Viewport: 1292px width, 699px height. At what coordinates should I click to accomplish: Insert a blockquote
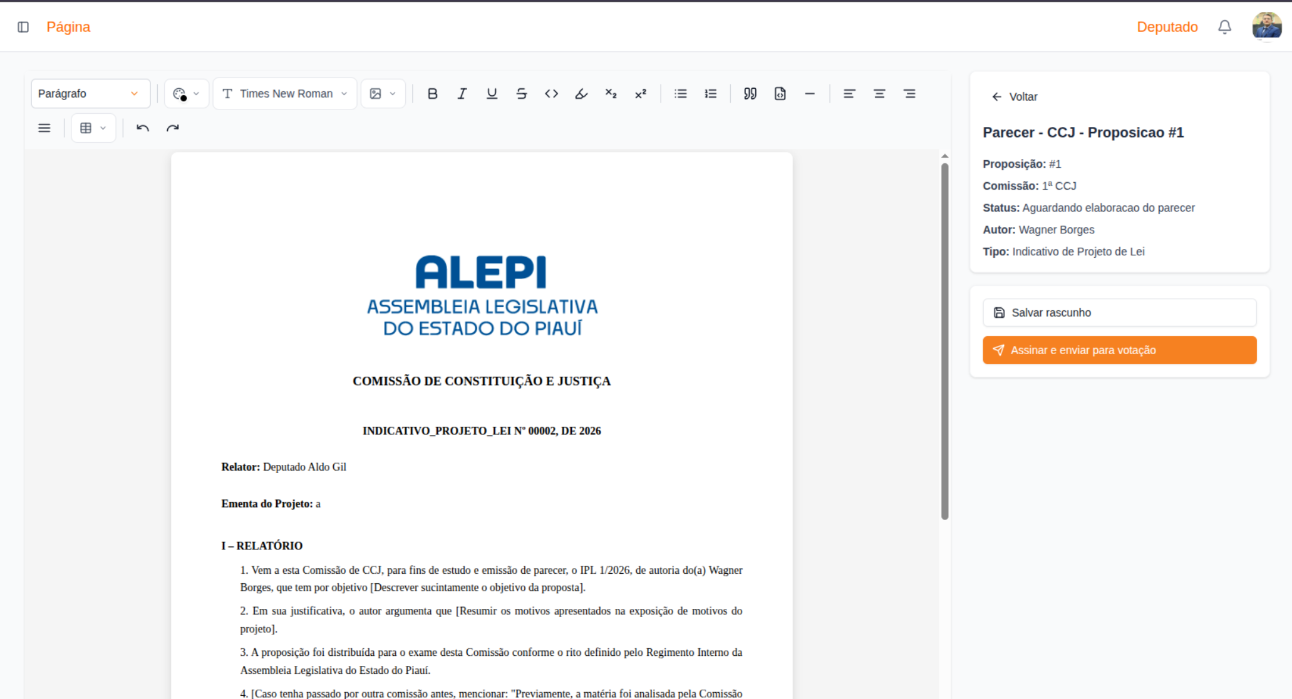750,94
